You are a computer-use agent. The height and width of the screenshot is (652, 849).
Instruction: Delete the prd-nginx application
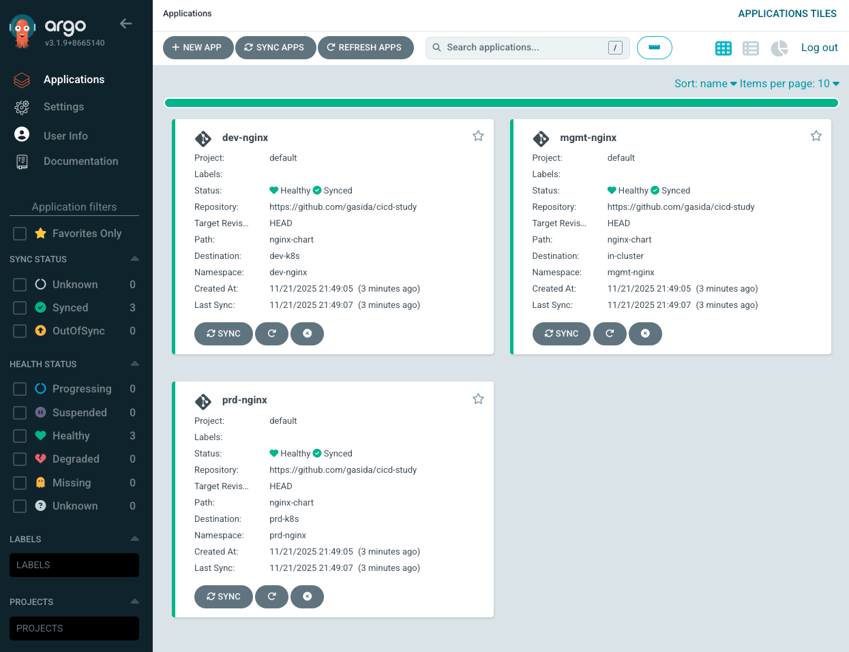click(x=307, y=597)
